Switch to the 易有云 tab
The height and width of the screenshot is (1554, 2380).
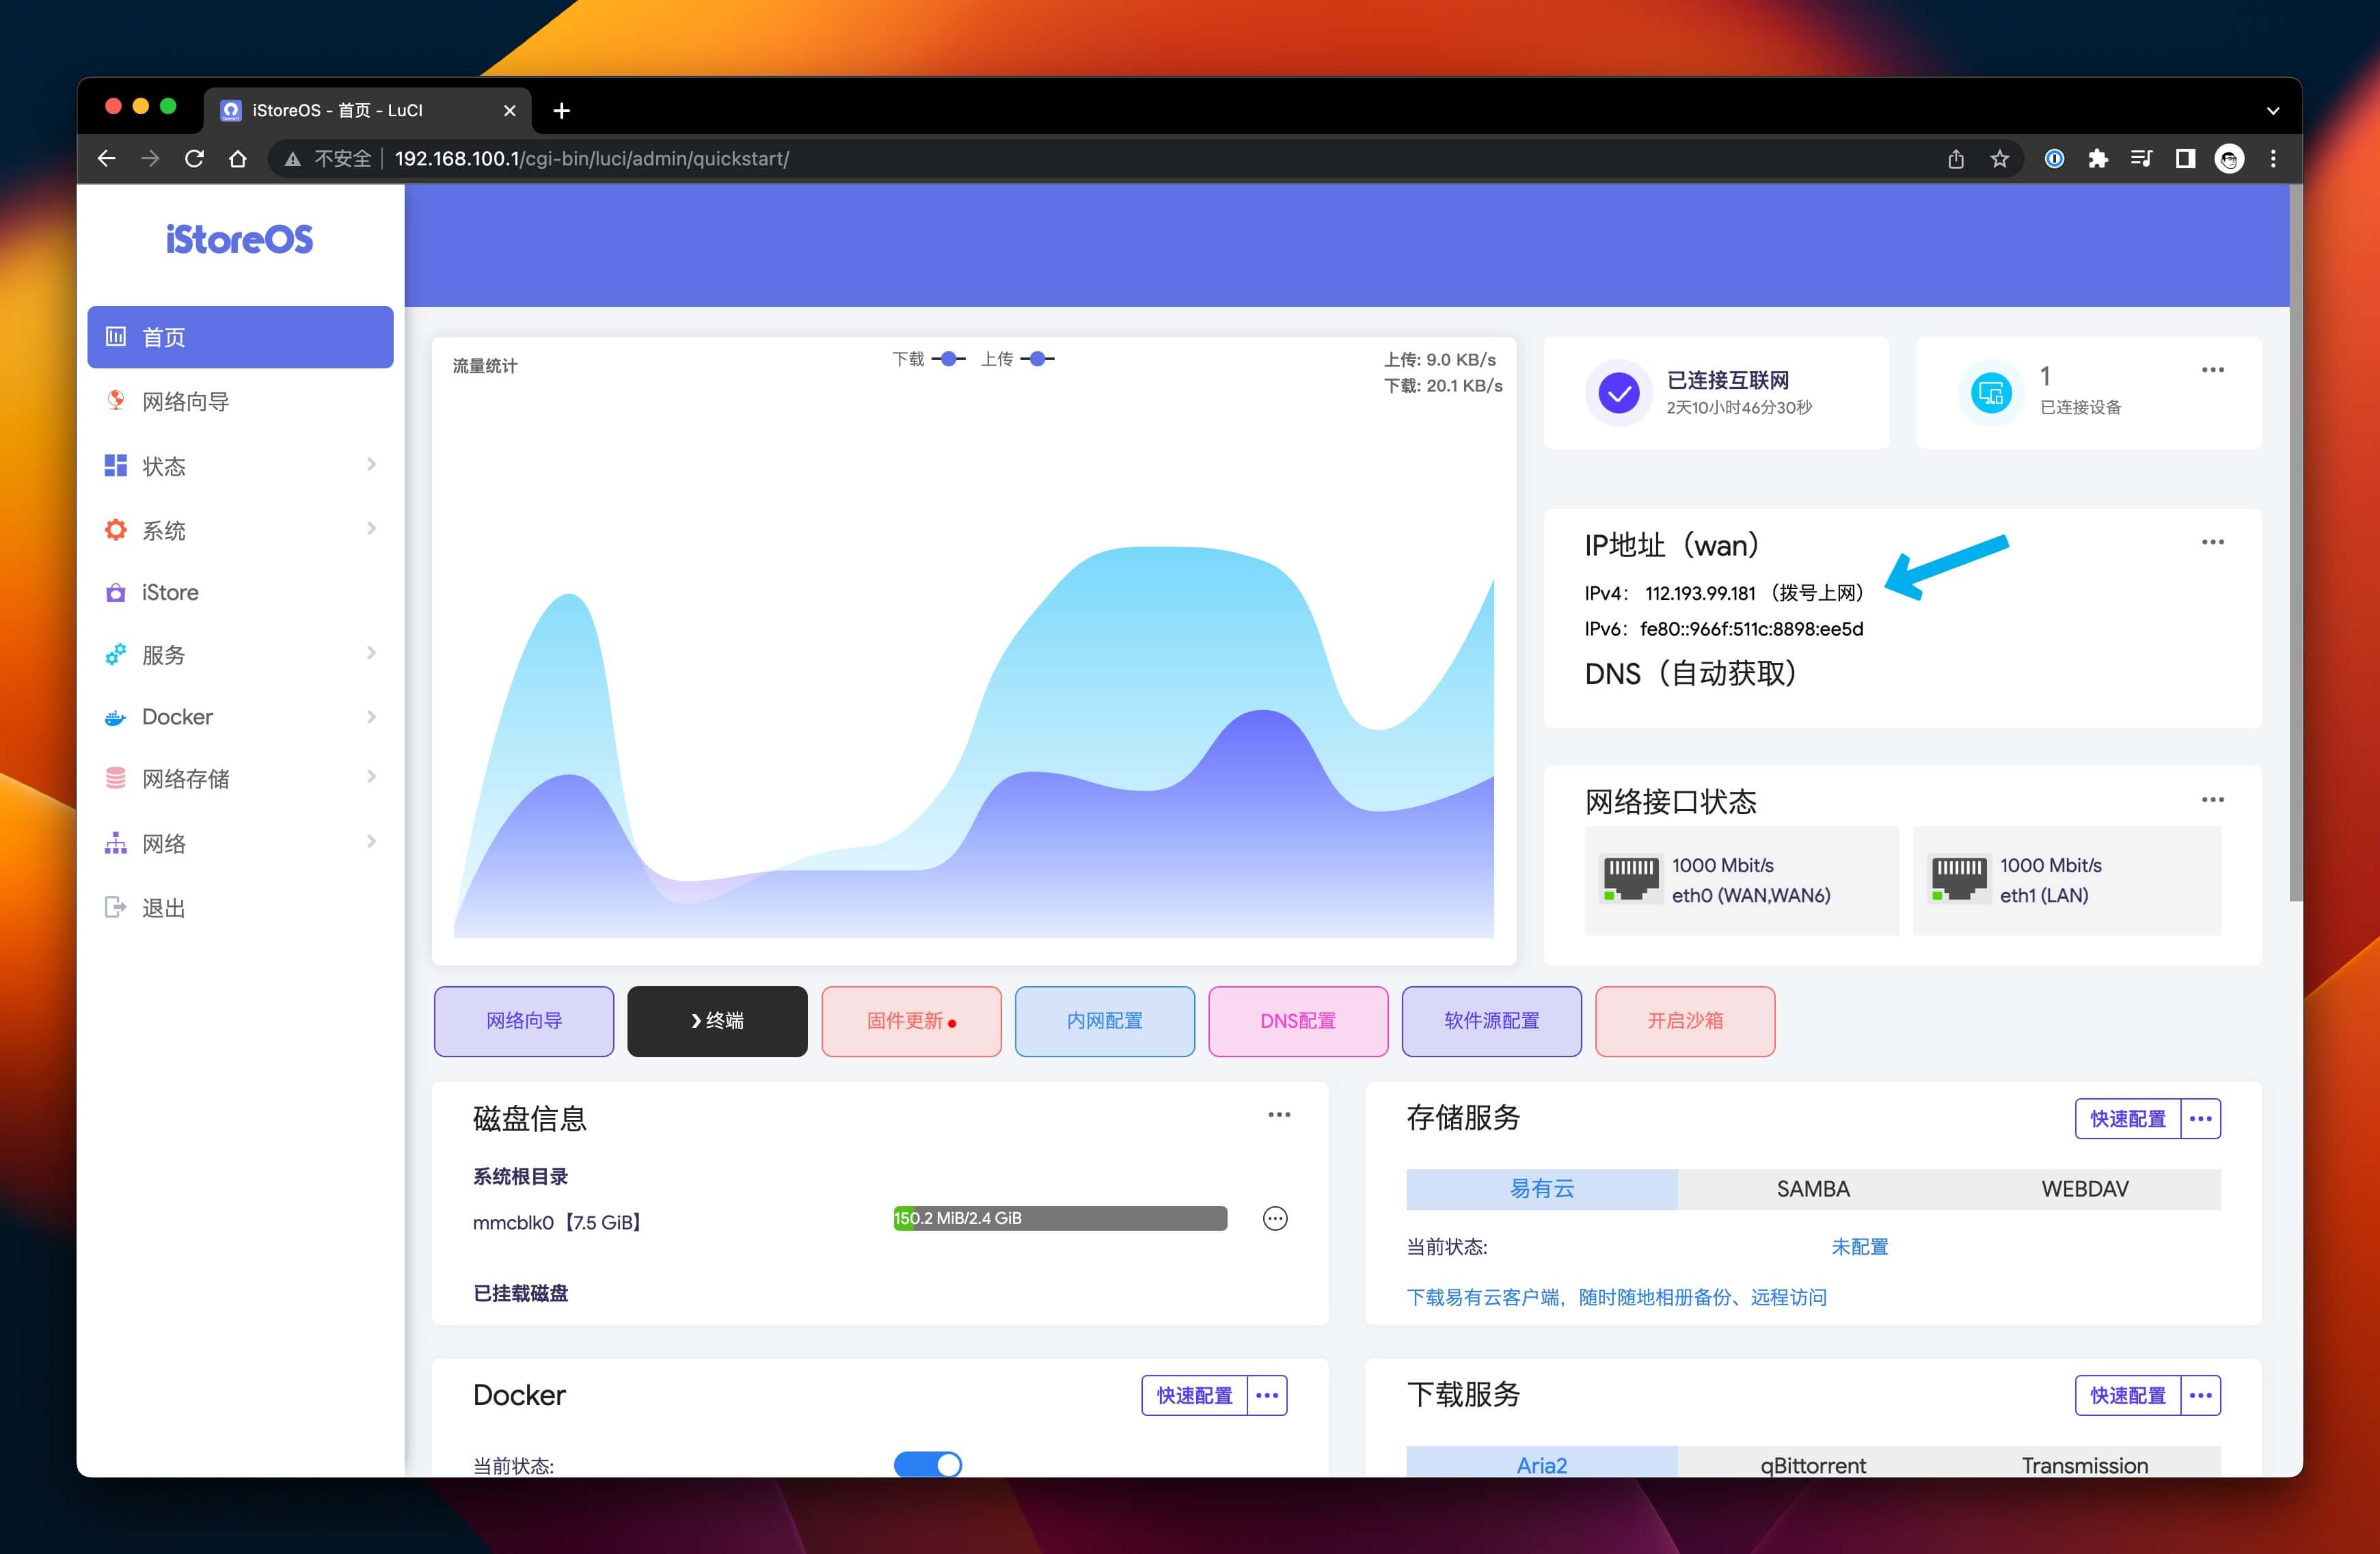click(x=1541, y=1188)
